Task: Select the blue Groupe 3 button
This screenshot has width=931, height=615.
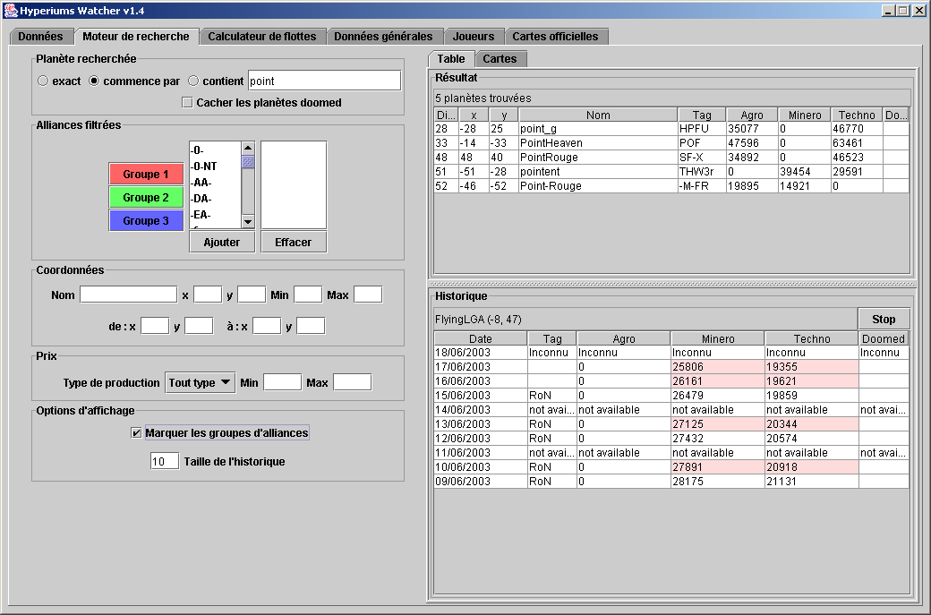Action: 145,220
